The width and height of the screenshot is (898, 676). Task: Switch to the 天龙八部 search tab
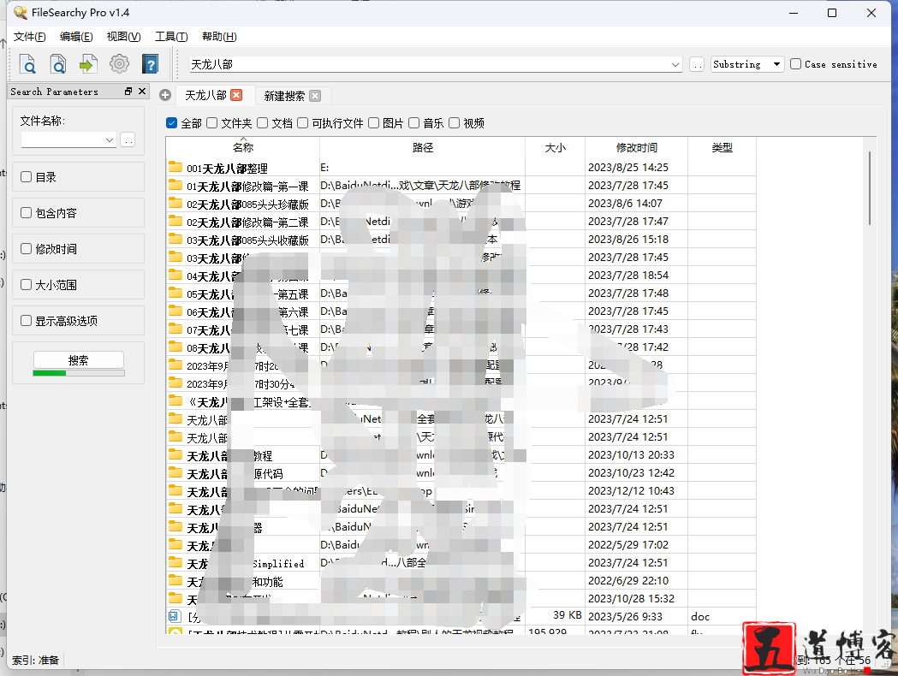(205, 95)
